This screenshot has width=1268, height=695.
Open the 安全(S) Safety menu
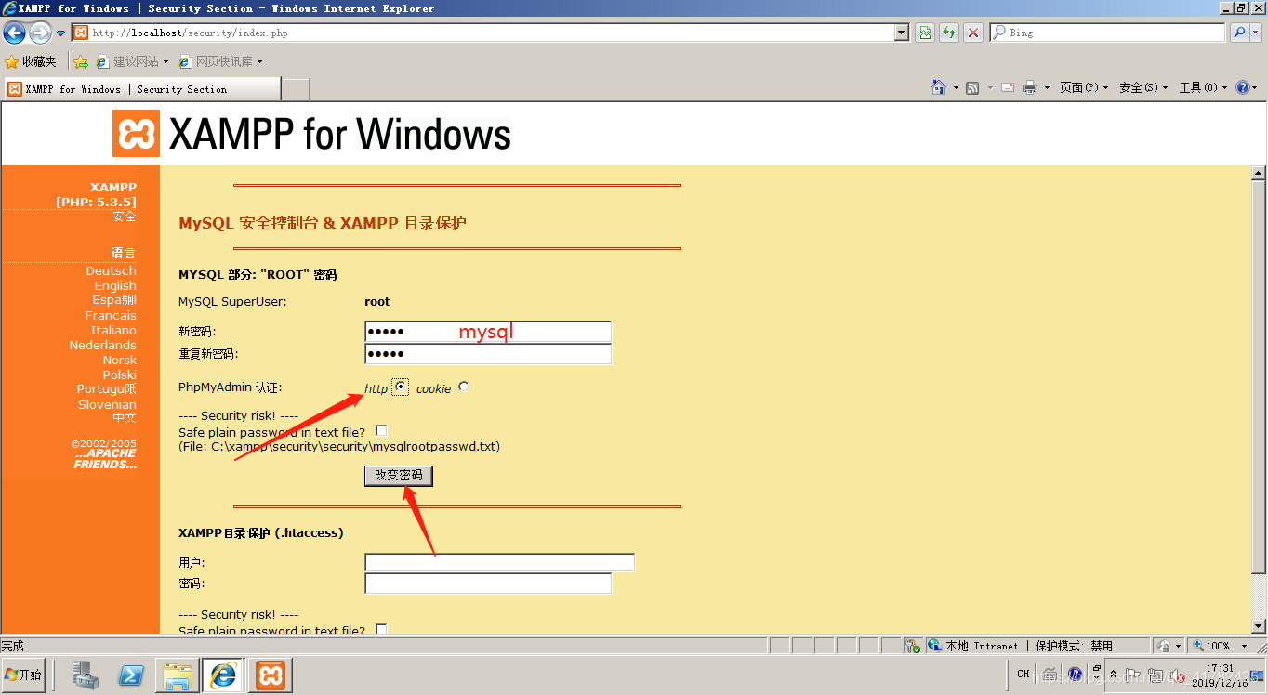pyautogui.click(x=1143, y=87)
